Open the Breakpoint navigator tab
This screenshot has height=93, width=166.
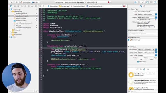[x=32, y=6]
